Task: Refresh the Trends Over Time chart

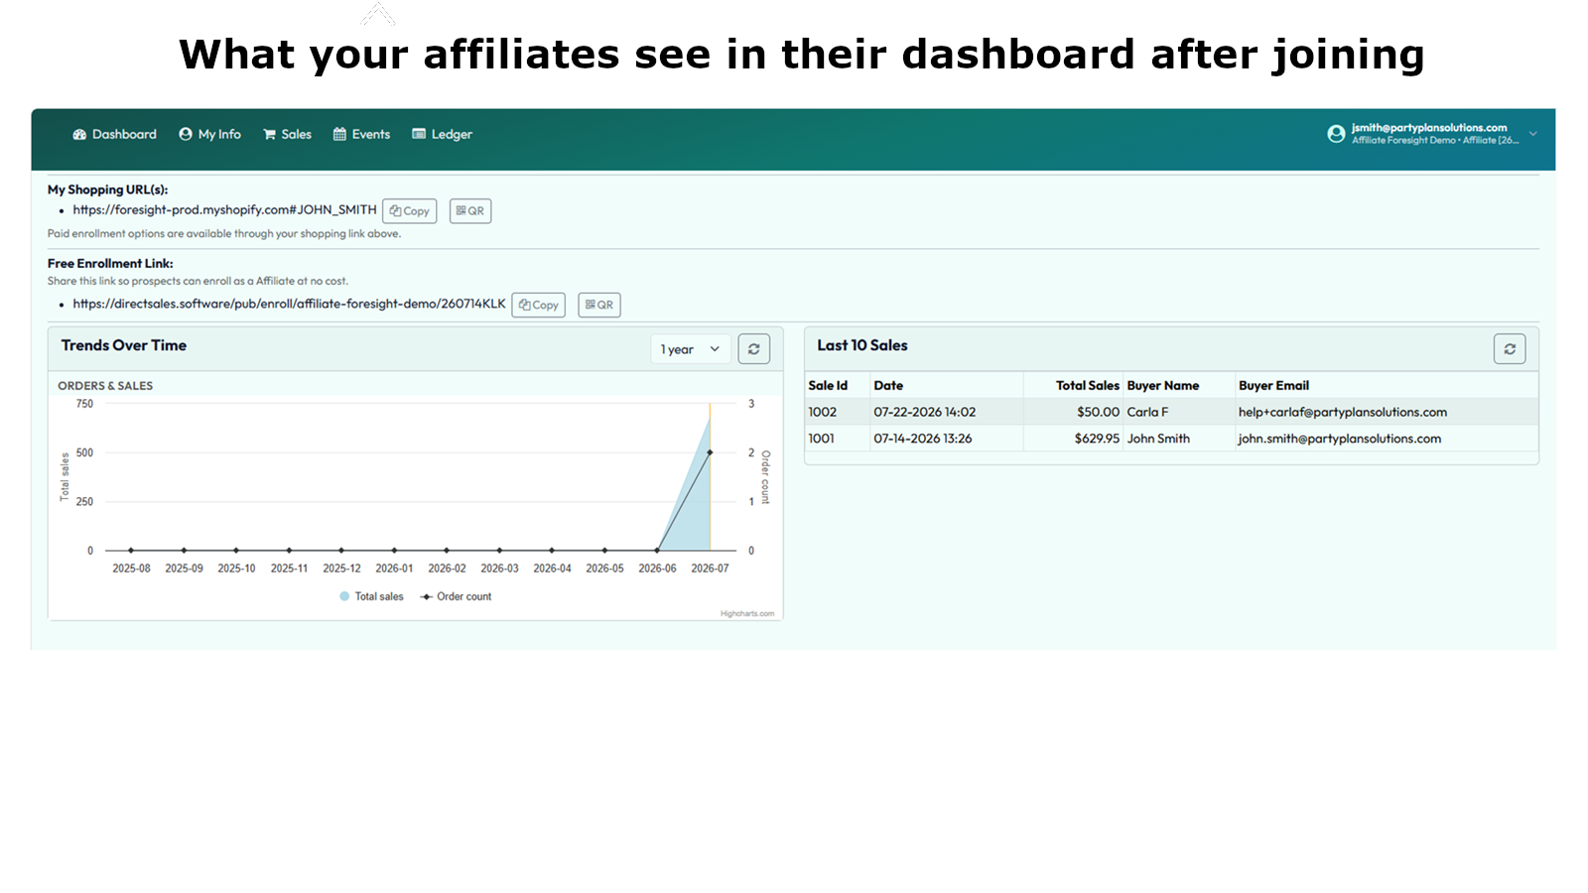Action: click(x=754, y=349)
